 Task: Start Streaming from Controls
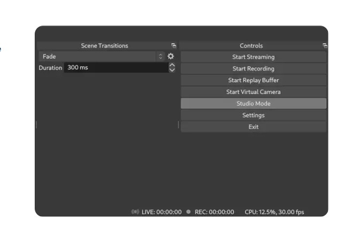pyautogui.click(x=253, y=57)
